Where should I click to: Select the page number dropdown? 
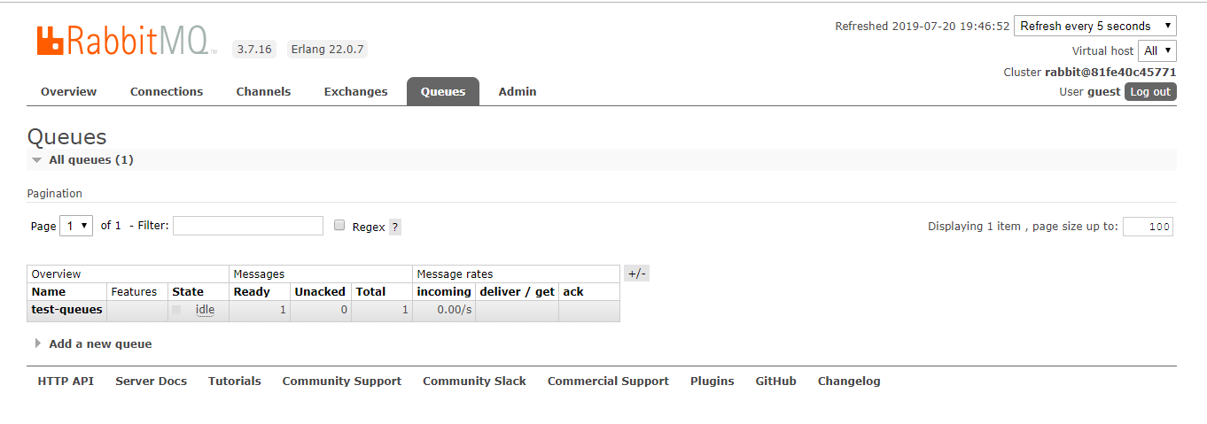pos(76,226)
